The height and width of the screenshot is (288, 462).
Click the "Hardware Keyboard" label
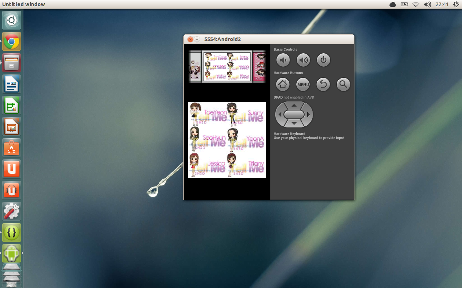pos(289,134)
